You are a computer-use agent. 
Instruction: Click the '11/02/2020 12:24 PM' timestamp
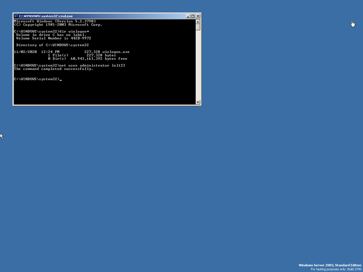tap(37, 52)
